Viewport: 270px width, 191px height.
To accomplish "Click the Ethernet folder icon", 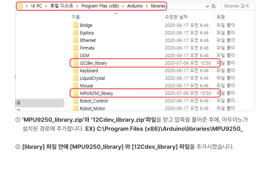I will point(76,40).
